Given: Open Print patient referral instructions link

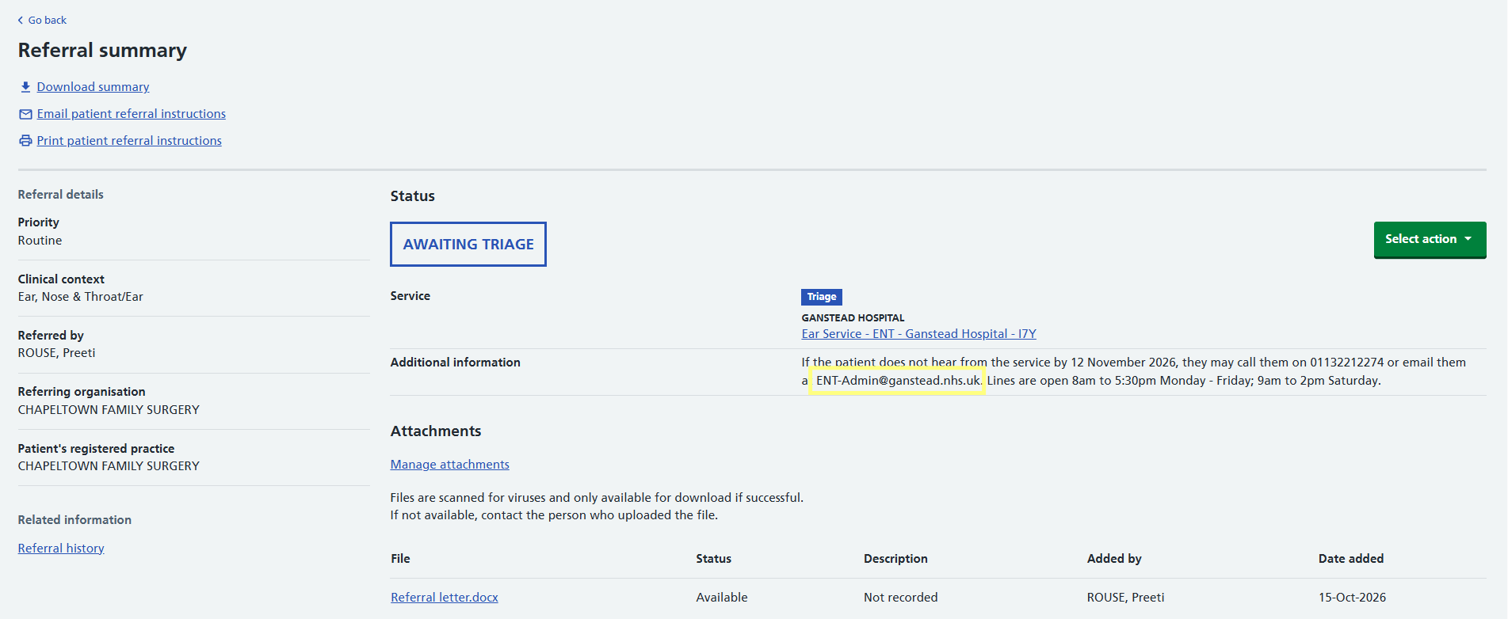Looking at the screenshot, I should [129, 141].
